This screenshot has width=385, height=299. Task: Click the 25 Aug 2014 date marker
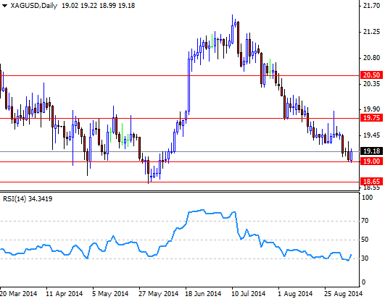click(344, 293)
